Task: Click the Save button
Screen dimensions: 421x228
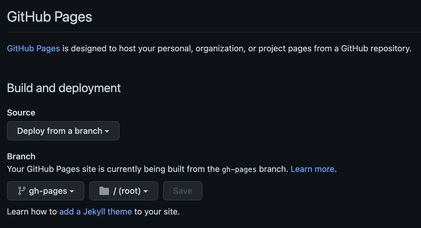Action: tap(183, 191)
